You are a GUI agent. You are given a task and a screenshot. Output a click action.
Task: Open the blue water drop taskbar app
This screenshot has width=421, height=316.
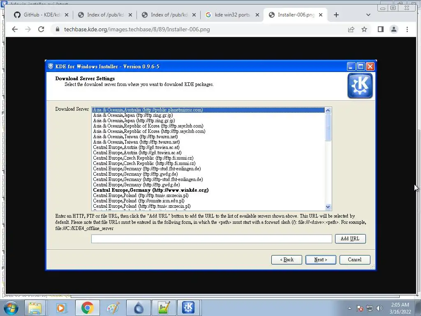139,308
